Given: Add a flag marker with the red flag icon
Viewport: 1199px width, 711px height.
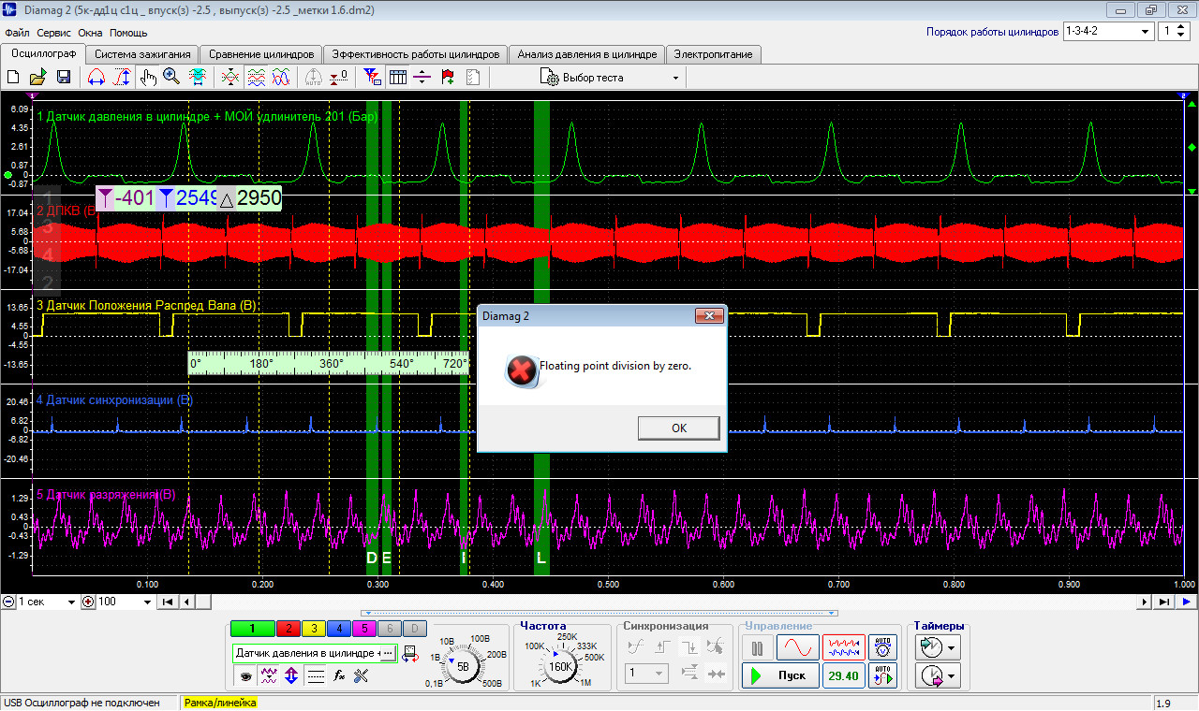Looking at the screenshot, I should point(448,78).
